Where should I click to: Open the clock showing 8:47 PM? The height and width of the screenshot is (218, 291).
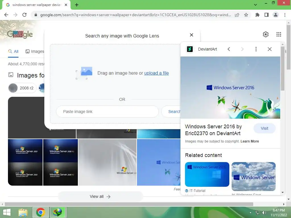pos(279,213)
